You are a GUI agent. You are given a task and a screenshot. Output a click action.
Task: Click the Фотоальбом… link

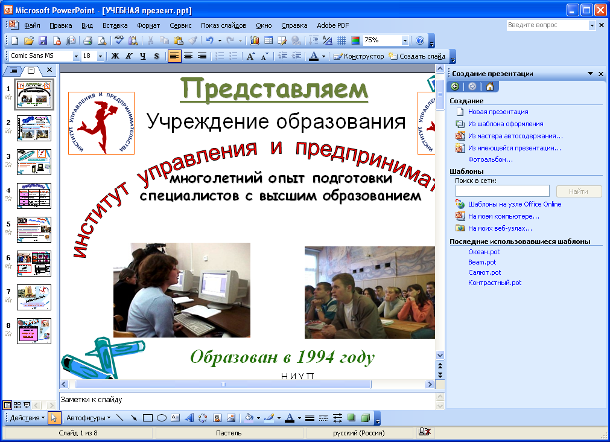490,159
